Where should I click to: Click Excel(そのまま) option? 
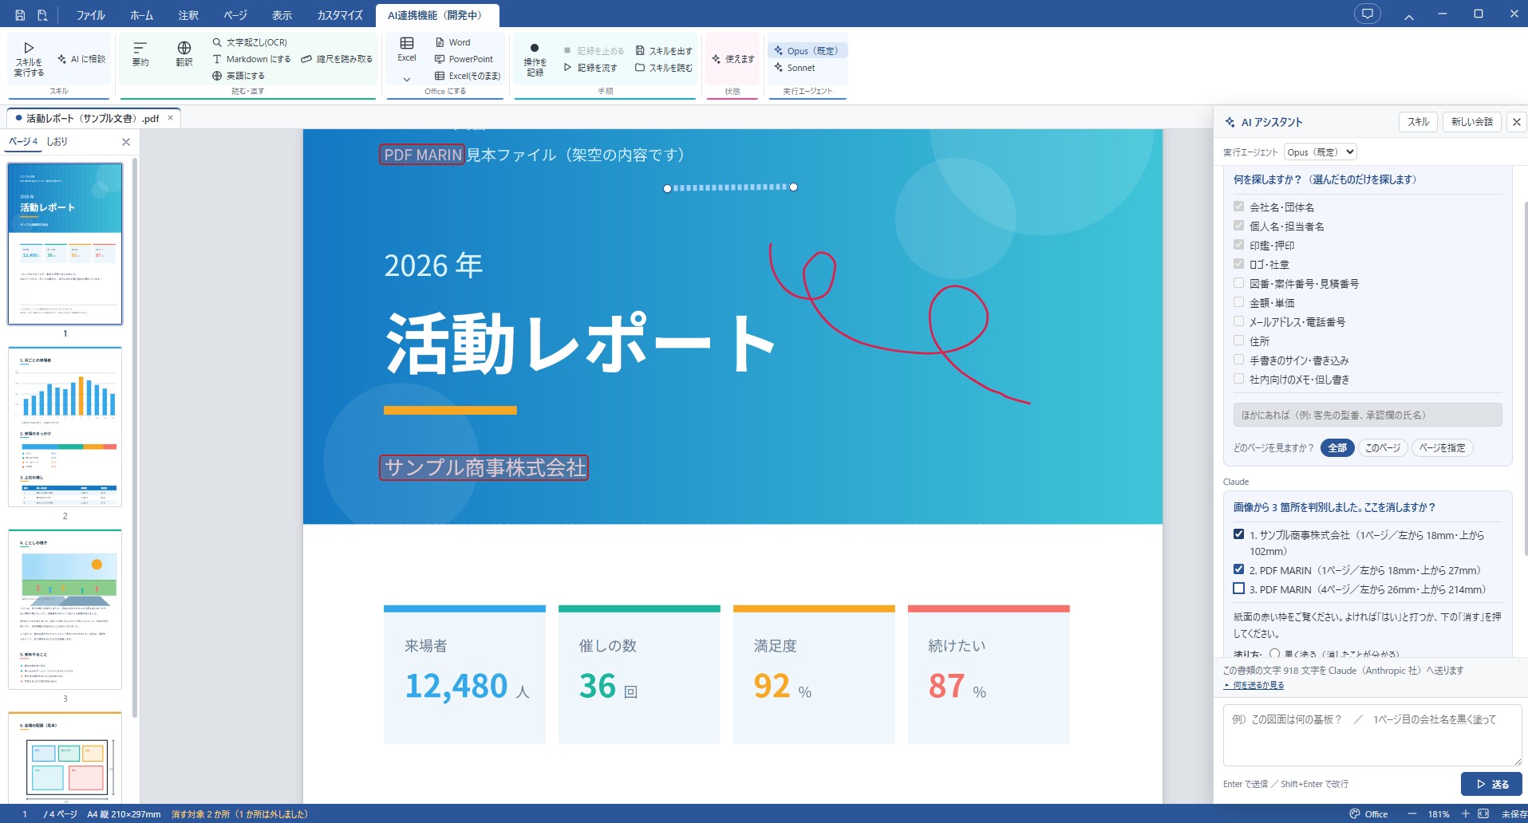tap(468, 76)
